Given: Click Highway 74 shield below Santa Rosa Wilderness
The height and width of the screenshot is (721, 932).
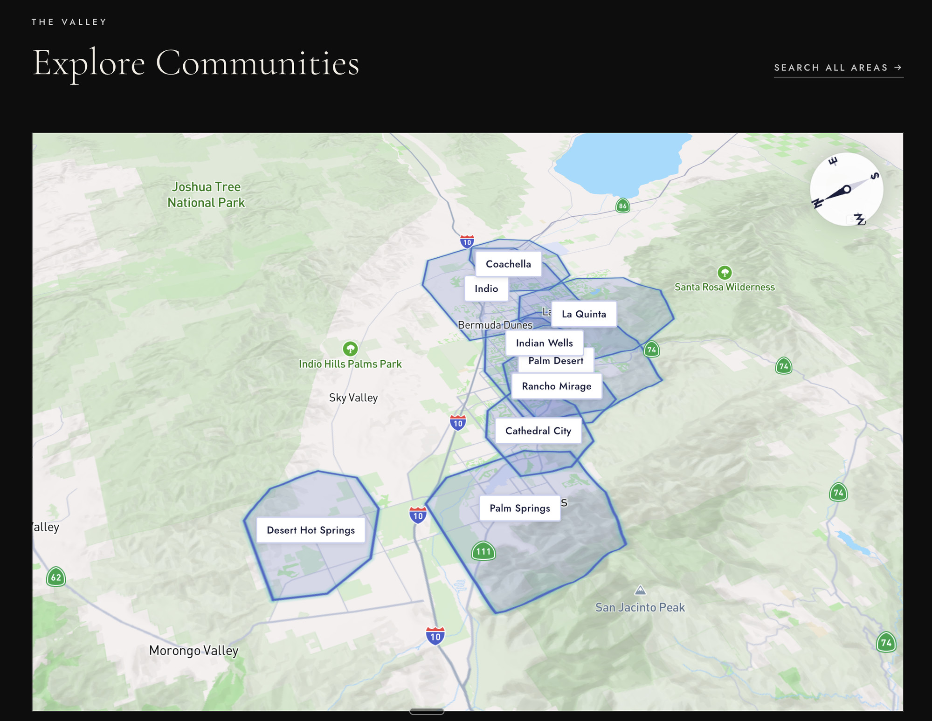Looking at the screenshot, I should coord(784,366).
